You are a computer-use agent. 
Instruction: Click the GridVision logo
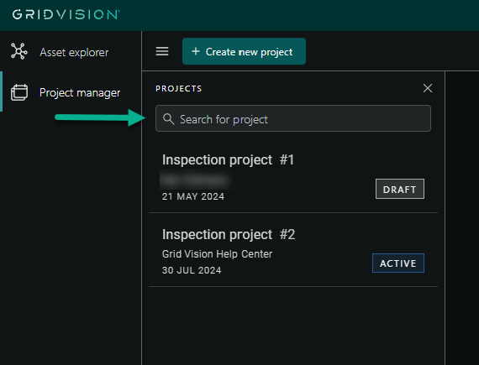(66, 14)
